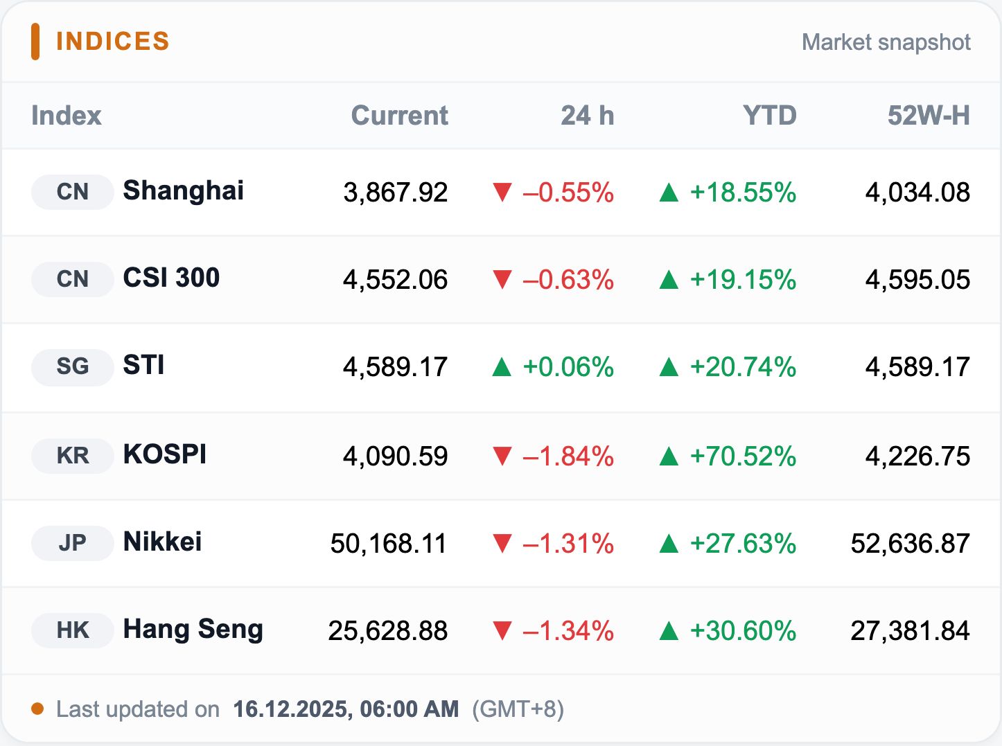The image size is (1002, 746).
Task: Click the red down arrow in Shanghai row
Action: click(x=502, y=192)
